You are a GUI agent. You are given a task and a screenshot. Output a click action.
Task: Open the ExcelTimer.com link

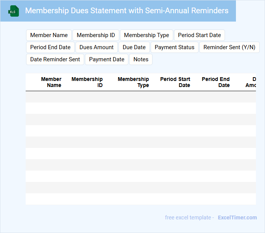tap(237, 217)
